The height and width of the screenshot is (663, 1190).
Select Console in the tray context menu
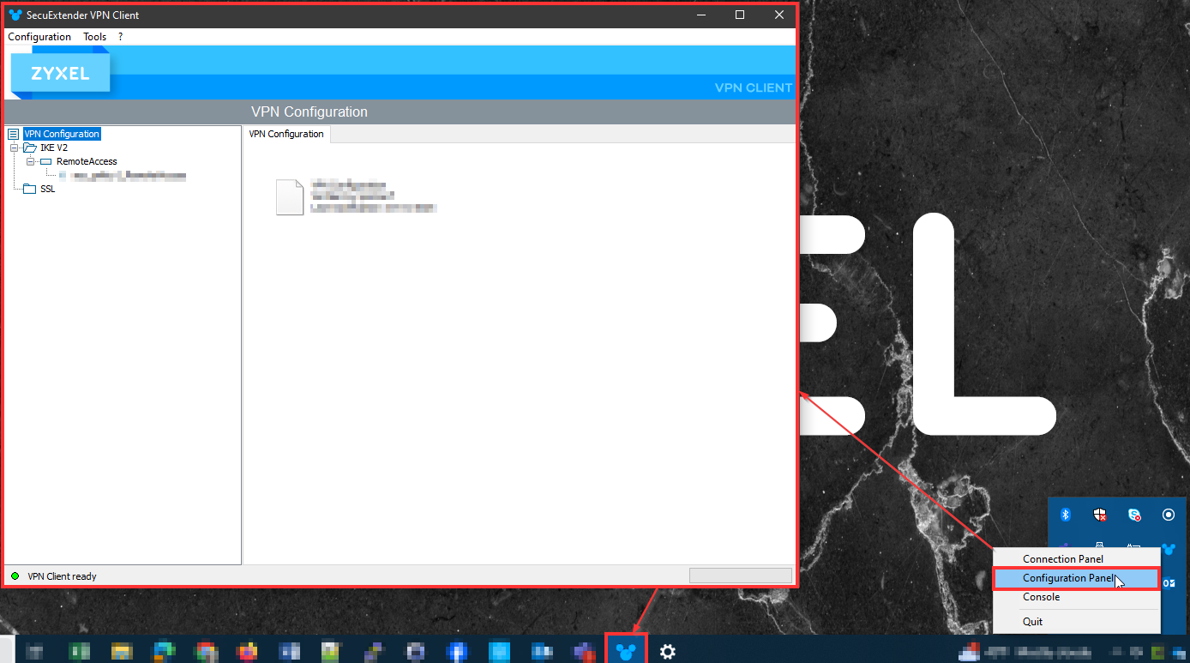point(1041,597)
